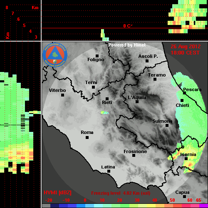Click the grey swatch at color bar start
Screen dimensions: 208x208
click(46, 206)
